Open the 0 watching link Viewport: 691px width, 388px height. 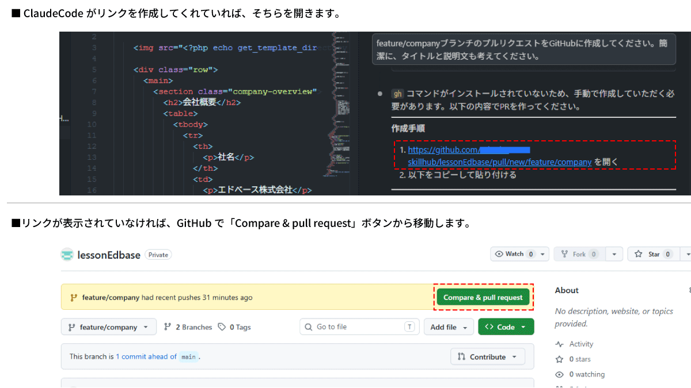point(587,374)
